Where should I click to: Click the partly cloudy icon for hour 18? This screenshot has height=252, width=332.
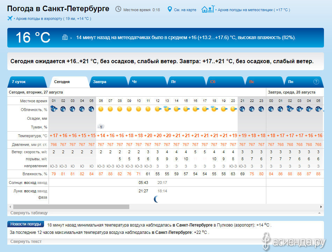click(214, 109)
